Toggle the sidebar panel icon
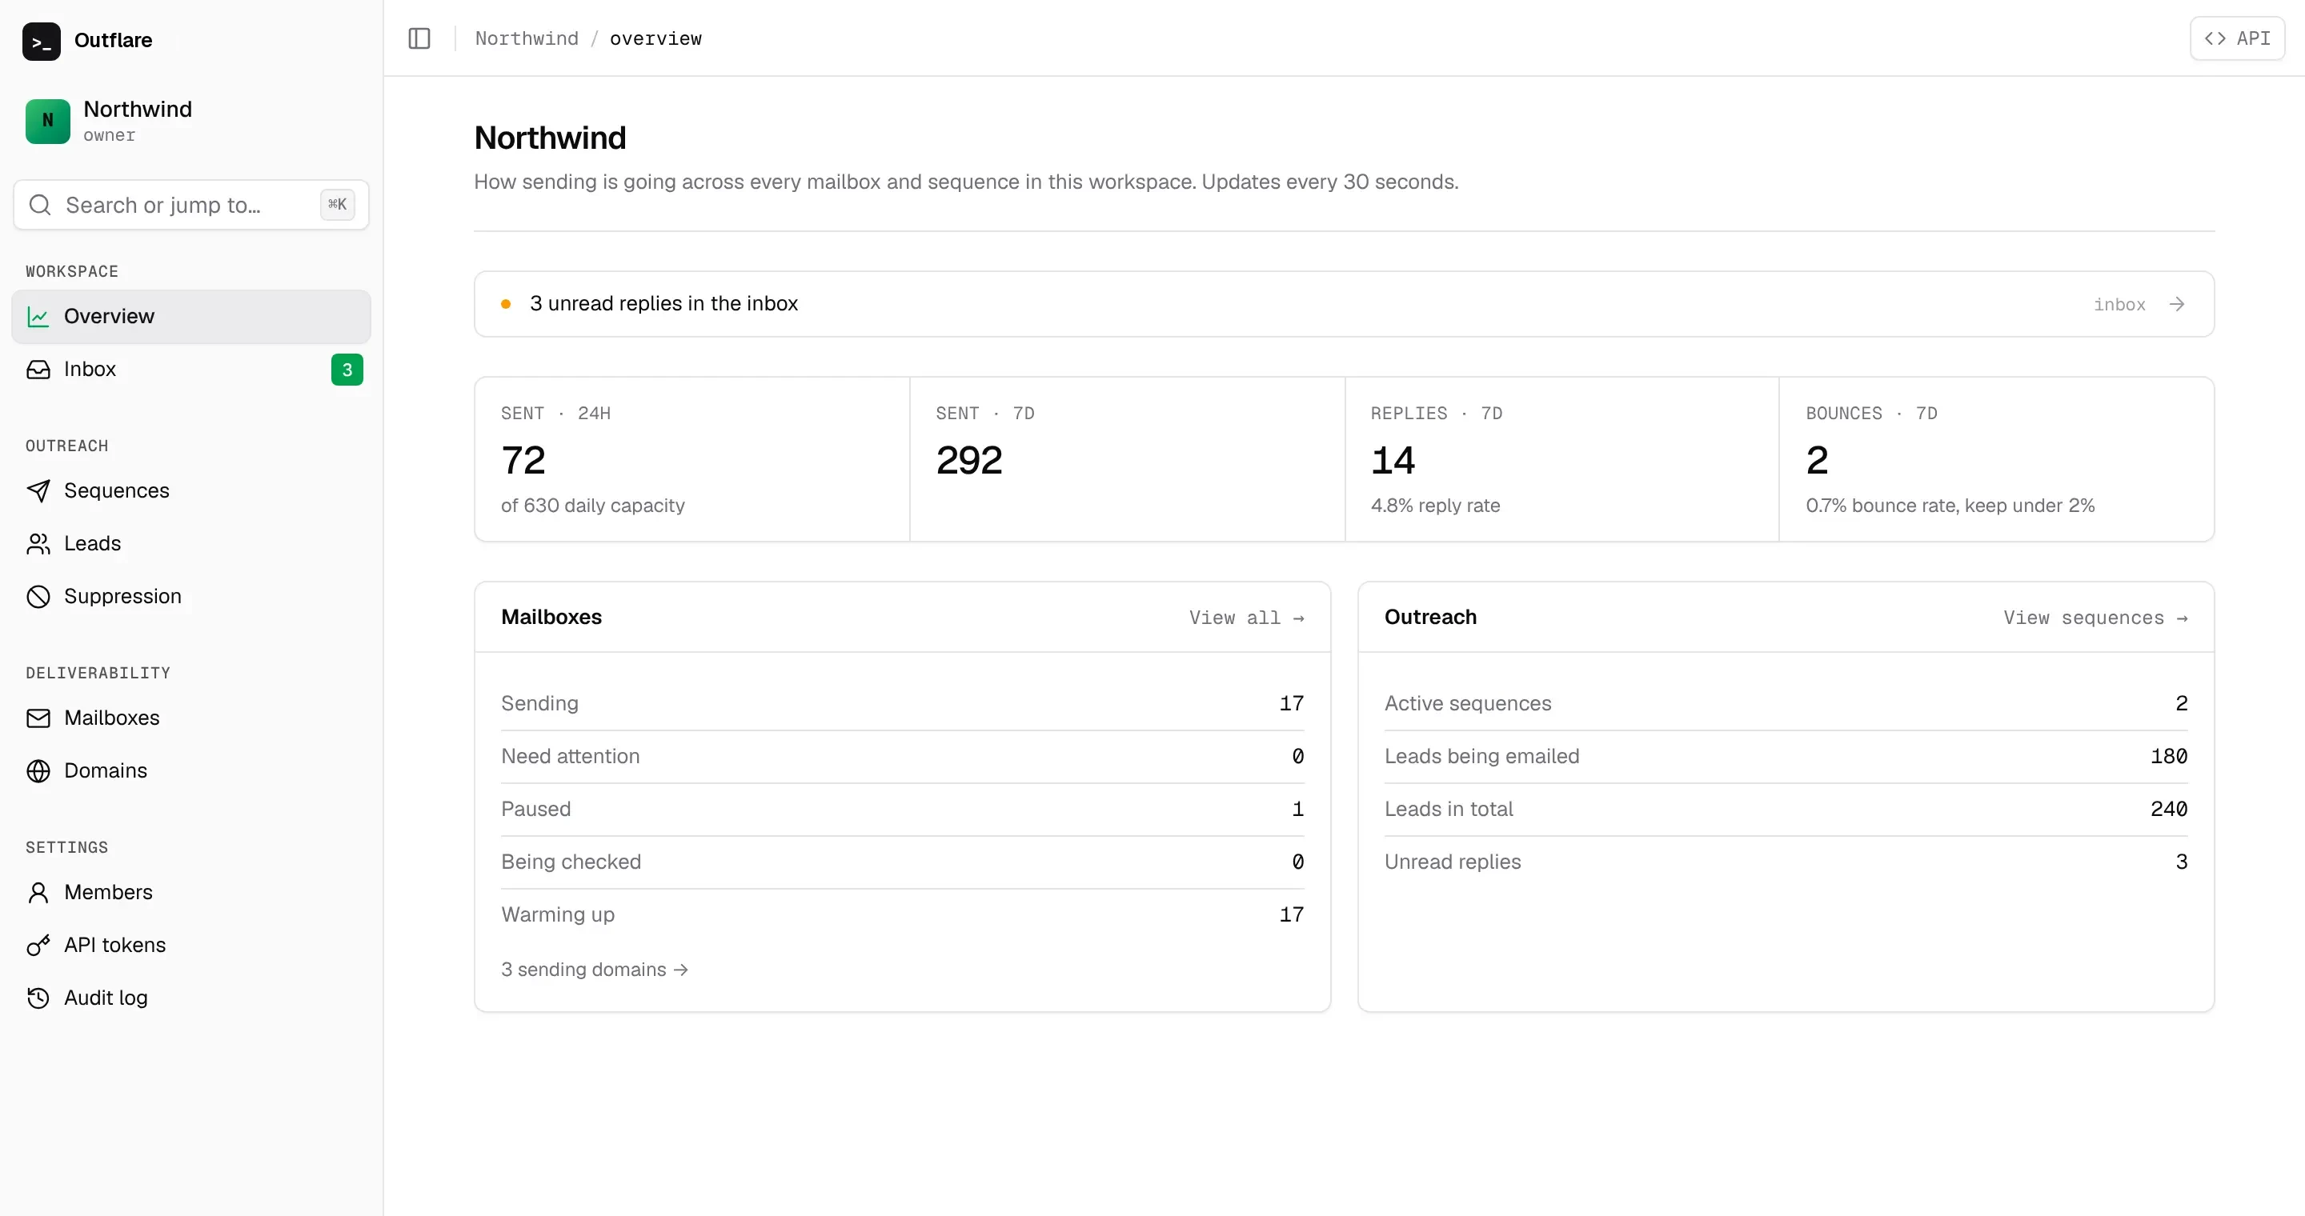 coord(419,38)
